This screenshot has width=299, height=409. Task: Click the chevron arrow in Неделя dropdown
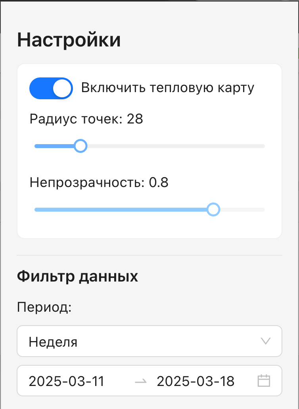tap(265, 341)
